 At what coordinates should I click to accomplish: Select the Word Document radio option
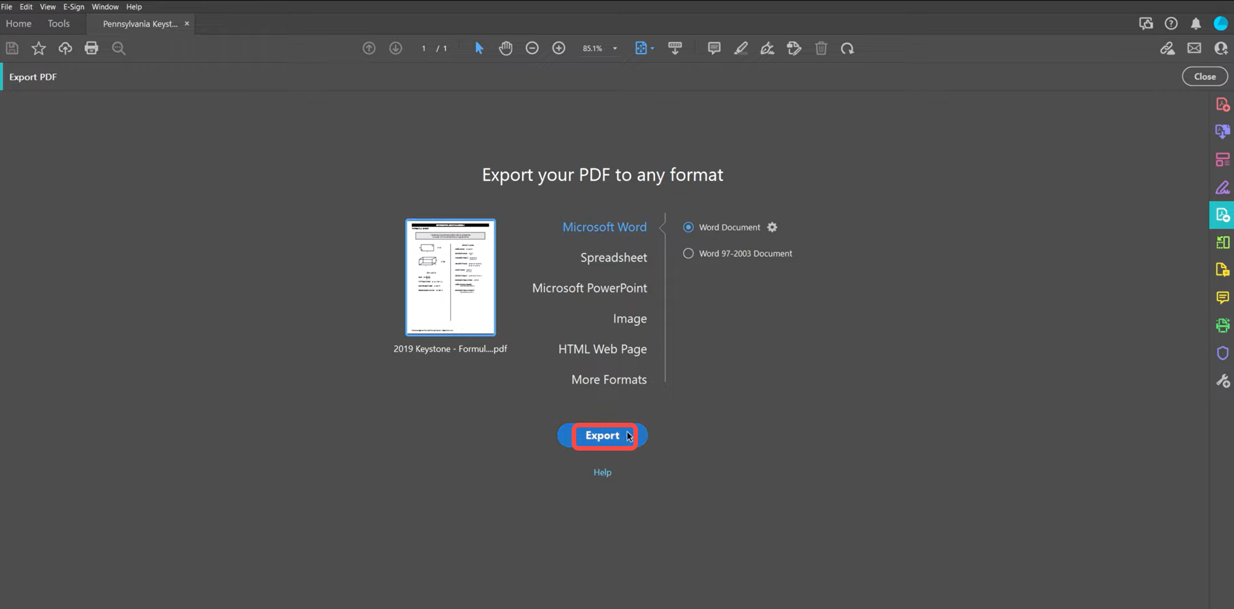pyautogui.click(x=688, y=227)
